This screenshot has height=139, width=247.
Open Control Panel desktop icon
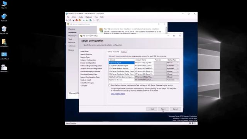tap(4, 56)
